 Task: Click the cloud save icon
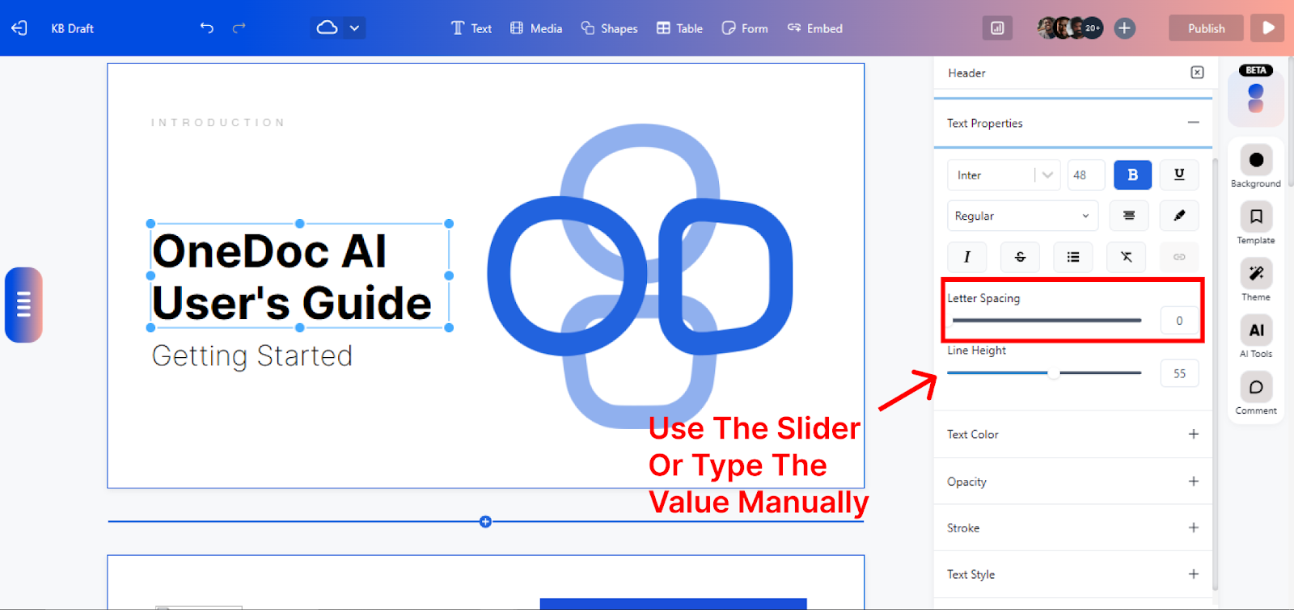[x=327, y=27]
